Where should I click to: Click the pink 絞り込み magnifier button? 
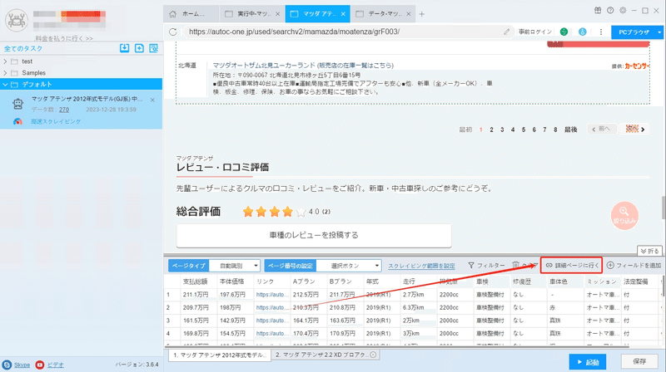tap(624, 216)
